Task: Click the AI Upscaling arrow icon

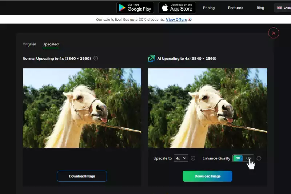Action: tap(151, 58)
